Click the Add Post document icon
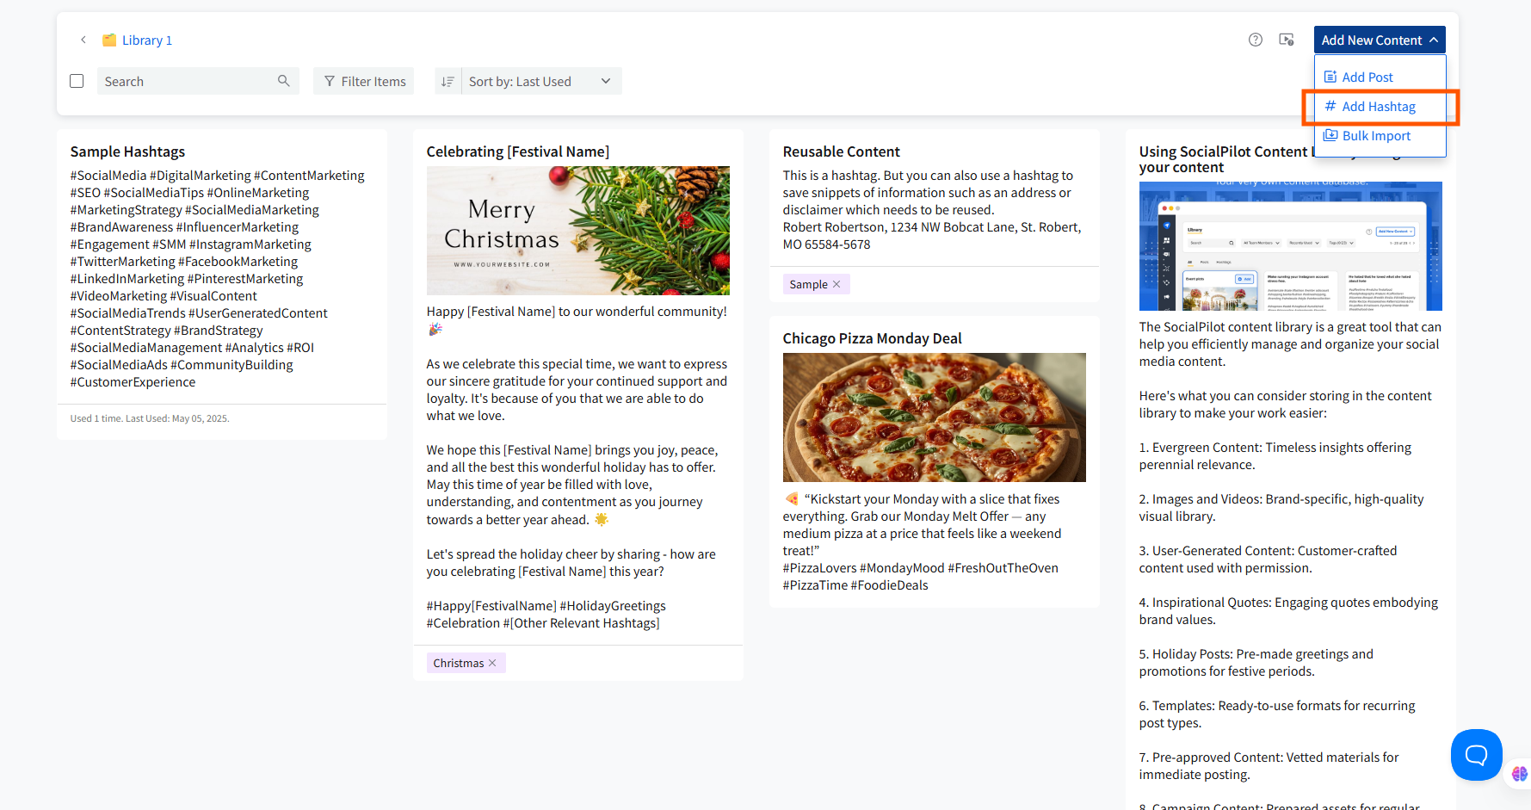1531x810 pixels. coord(1330,77)
